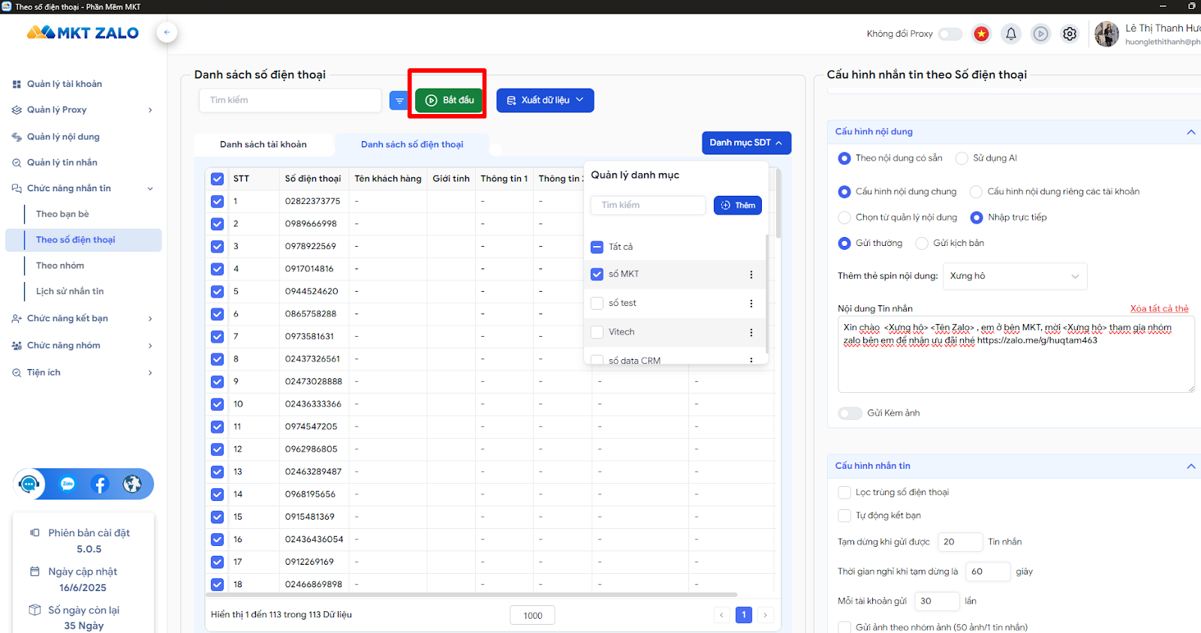Switch to Danh sách số điện thoại tab
Viewport: 1201px width, 633px height.
coord(412,144)
